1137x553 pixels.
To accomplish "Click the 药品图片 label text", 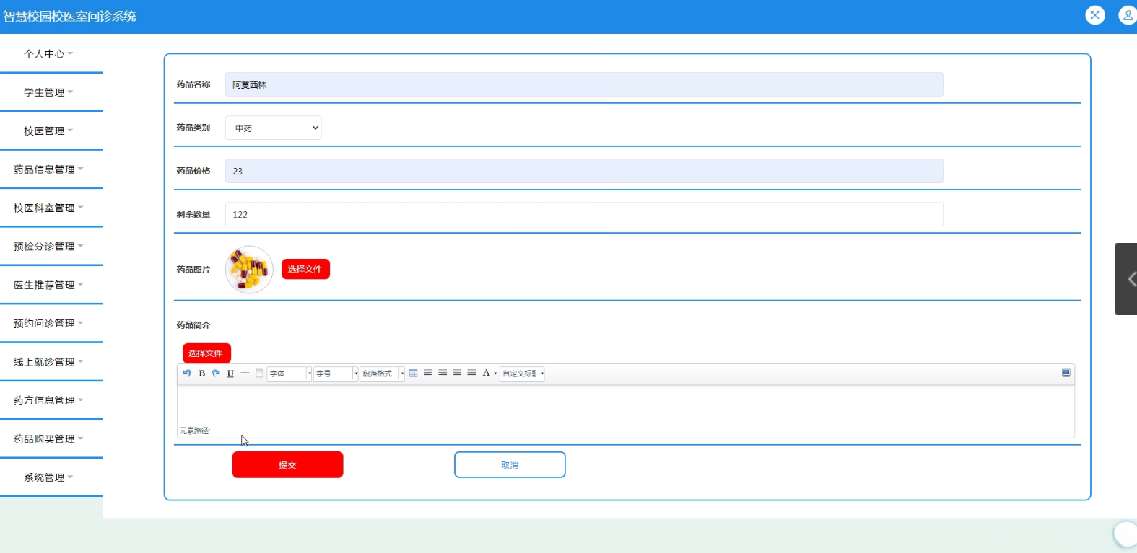I will pyautogui.click(x=193, y=270).
